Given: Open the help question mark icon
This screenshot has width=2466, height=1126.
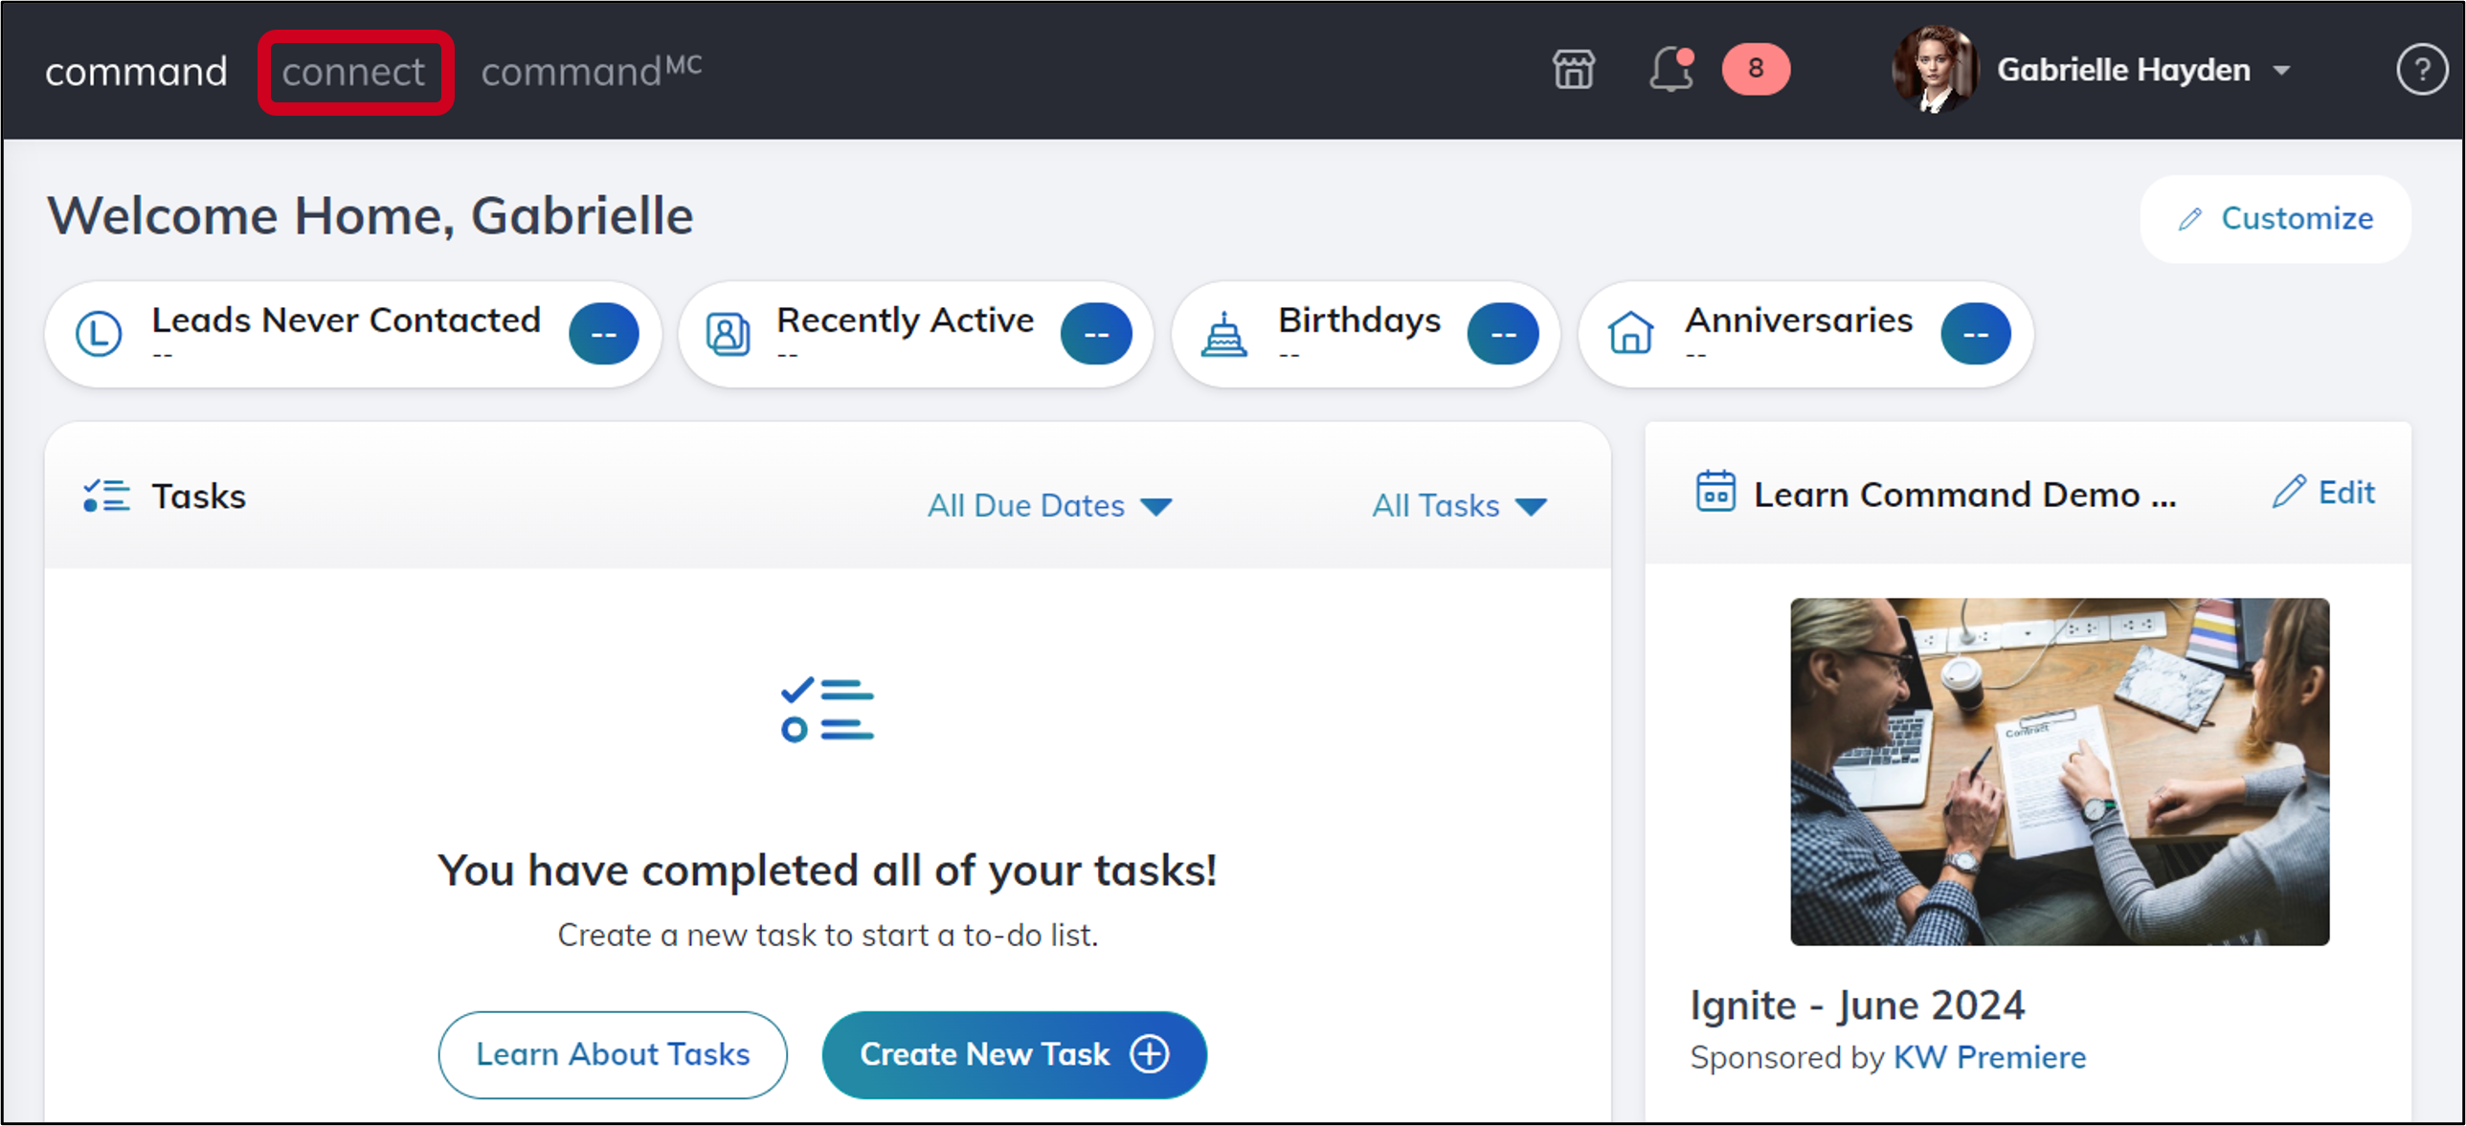Looking at the screenshot, I should tap(2420, 70).
